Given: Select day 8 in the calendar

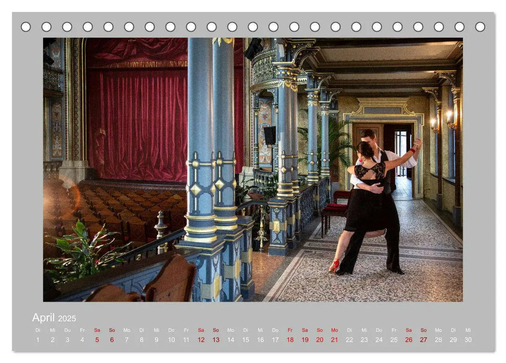Looking at the screenshot, I should click(142, 340).
